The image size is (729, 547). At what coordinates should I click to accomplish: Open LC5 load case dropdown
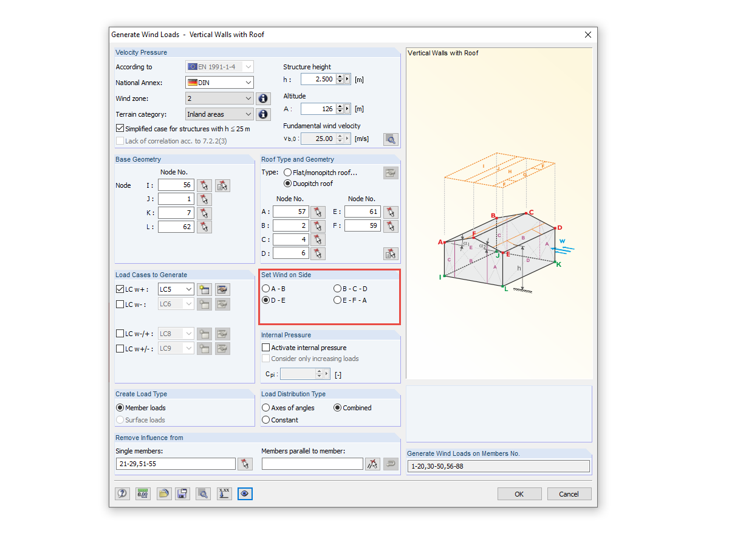pyautogui.click(x=176, y=289)
